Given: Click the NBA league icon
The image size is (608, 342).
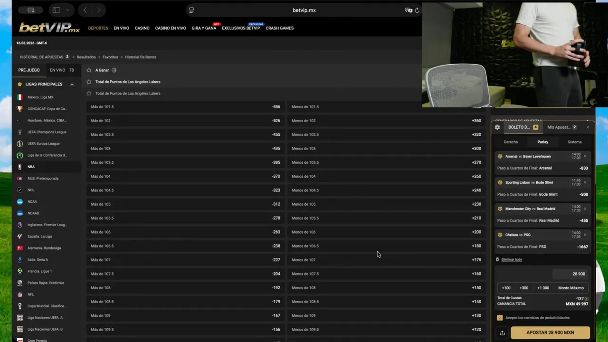Looking at the screenshot, I should point(19,167).
